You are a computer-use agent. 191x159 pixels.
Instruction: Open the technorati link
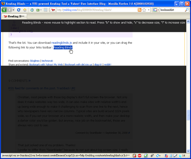[x=47, y=61]
